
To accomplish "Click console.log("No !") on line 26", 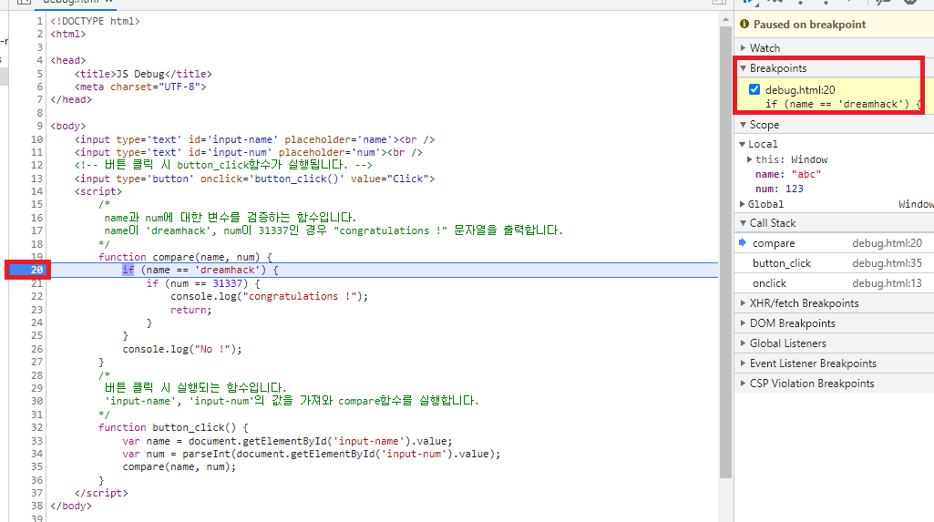I will coord(182,349).
